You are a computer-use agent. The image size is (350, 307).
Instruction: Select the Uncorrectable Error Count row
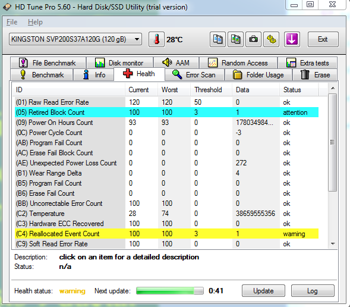coord(167,203)
